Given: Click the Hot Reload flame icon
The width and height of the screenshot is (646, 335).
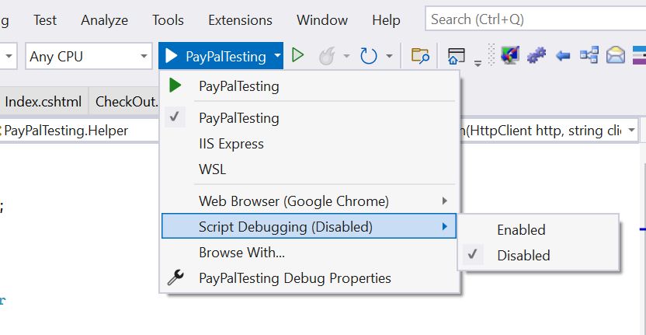Looking at the screenshot, I should pyautogui.click(x=328, y=55).
